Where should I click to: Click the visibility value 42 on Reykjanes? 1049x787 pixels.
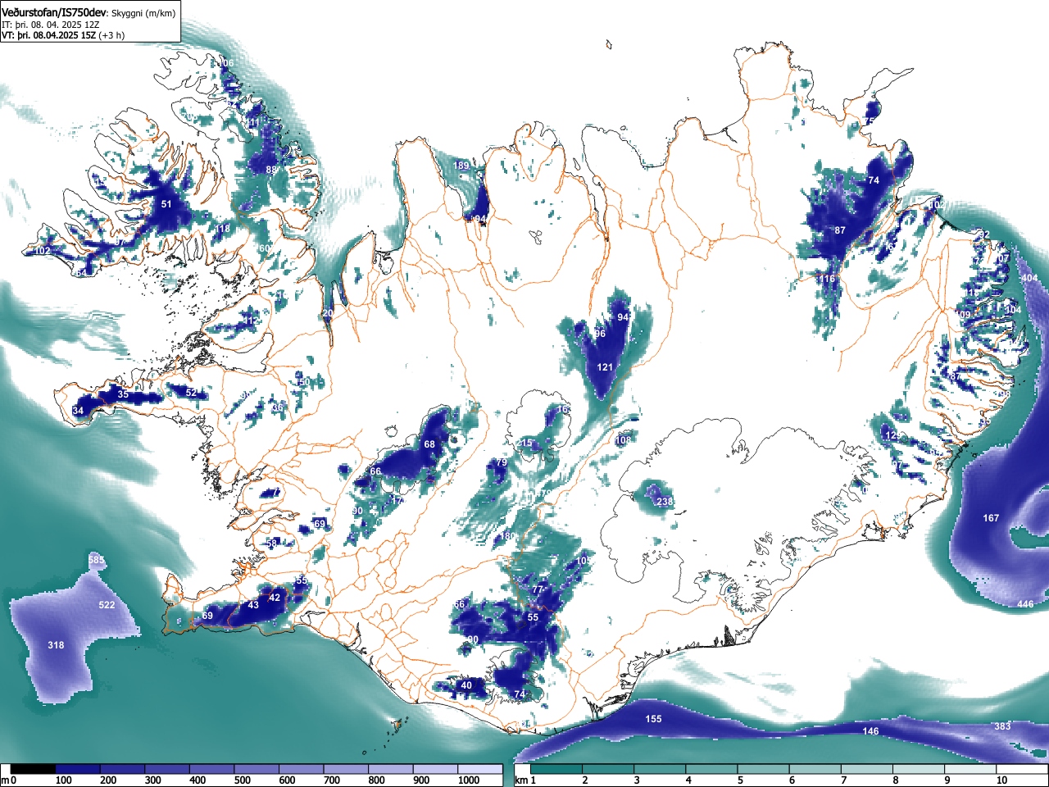point(275,598)
